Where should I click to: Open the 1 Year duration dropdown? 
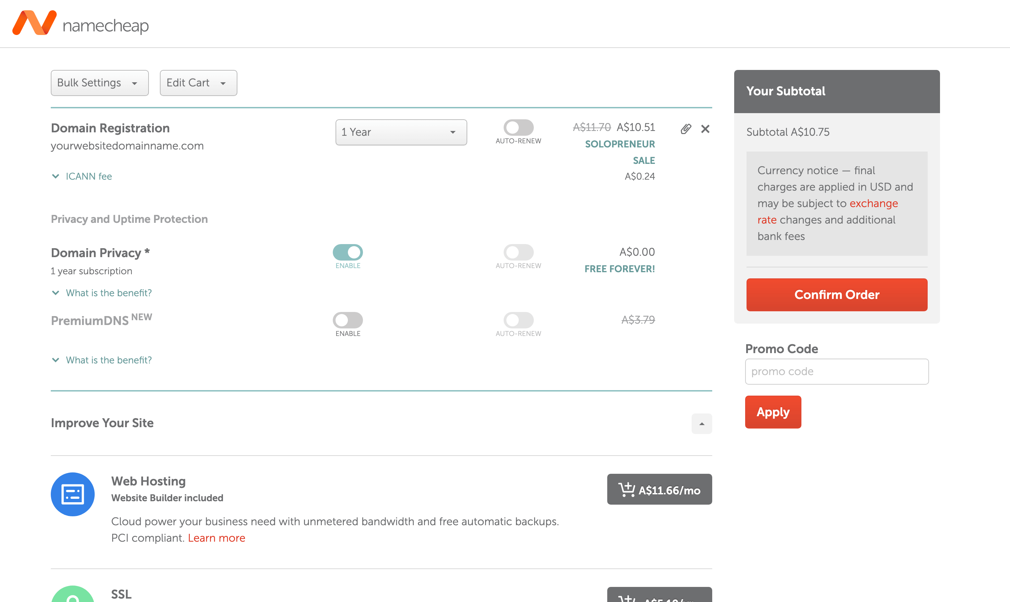click(x=401, y=132)
